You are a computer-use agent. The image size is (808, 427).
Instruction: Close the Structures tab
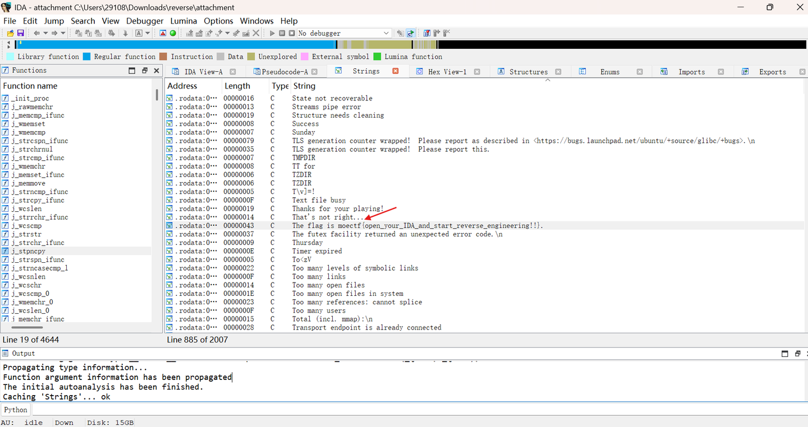[559, 72]
